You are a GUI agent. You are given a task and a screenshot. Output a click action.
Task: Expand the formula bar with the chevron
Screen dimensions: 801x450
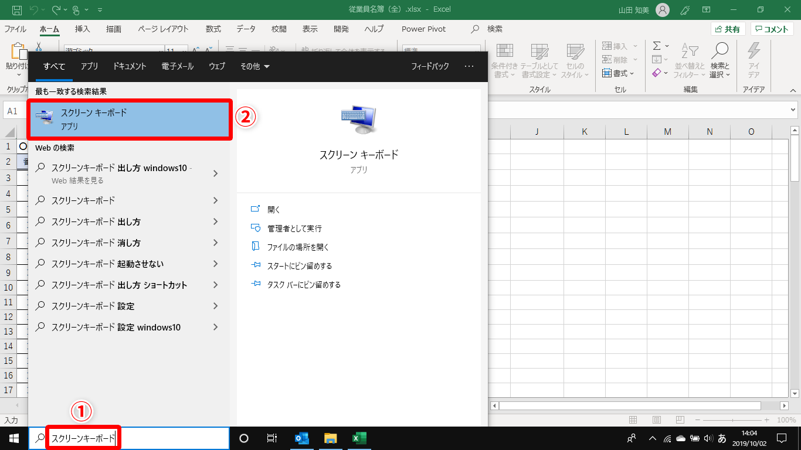[793, 110]
